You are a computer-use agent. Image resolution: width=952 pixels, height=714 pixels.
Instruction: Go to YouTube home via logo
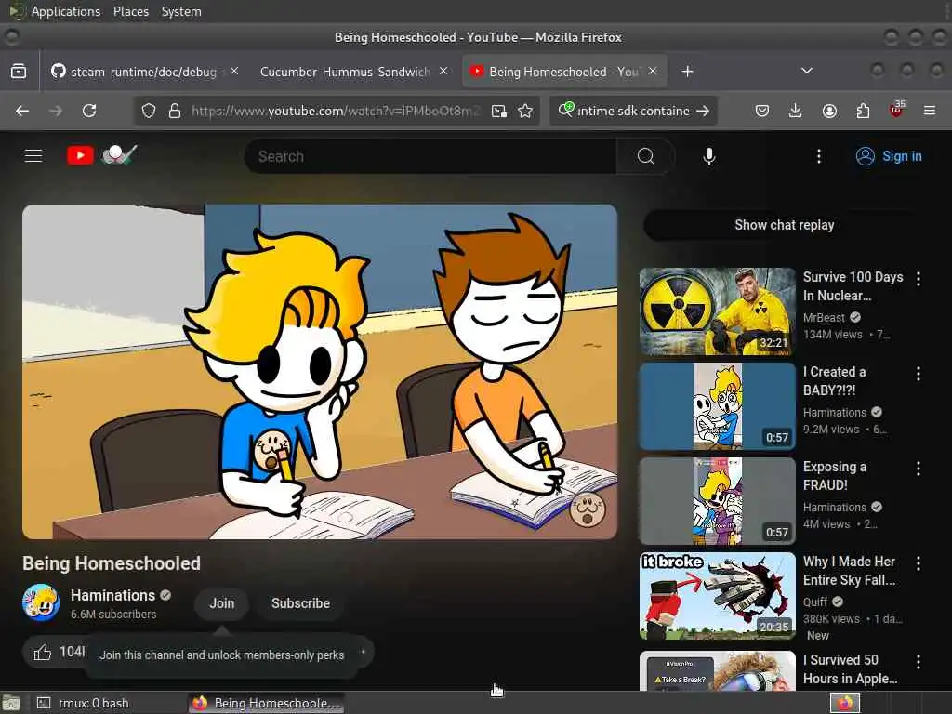[x=101, y=155]
